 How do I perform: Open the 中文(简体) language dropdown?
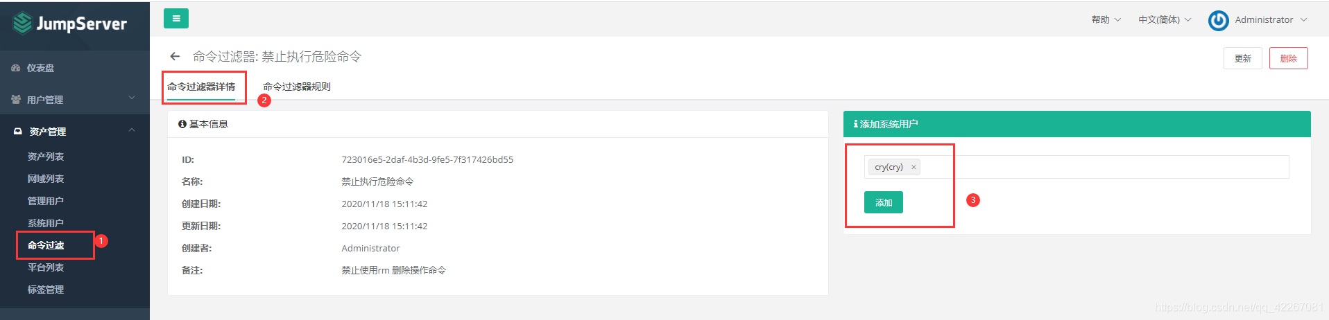coord(1164,20)
